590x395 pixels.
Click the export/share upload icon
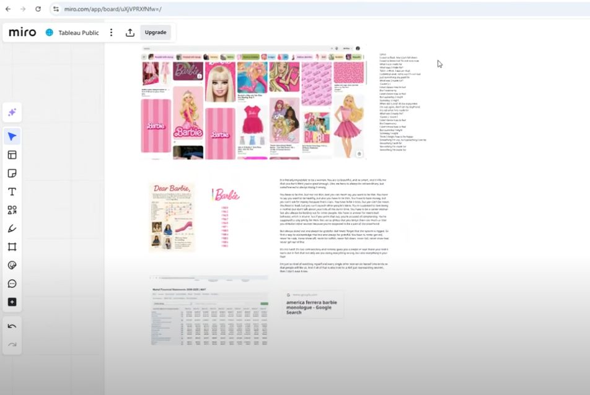pos(130,32)
